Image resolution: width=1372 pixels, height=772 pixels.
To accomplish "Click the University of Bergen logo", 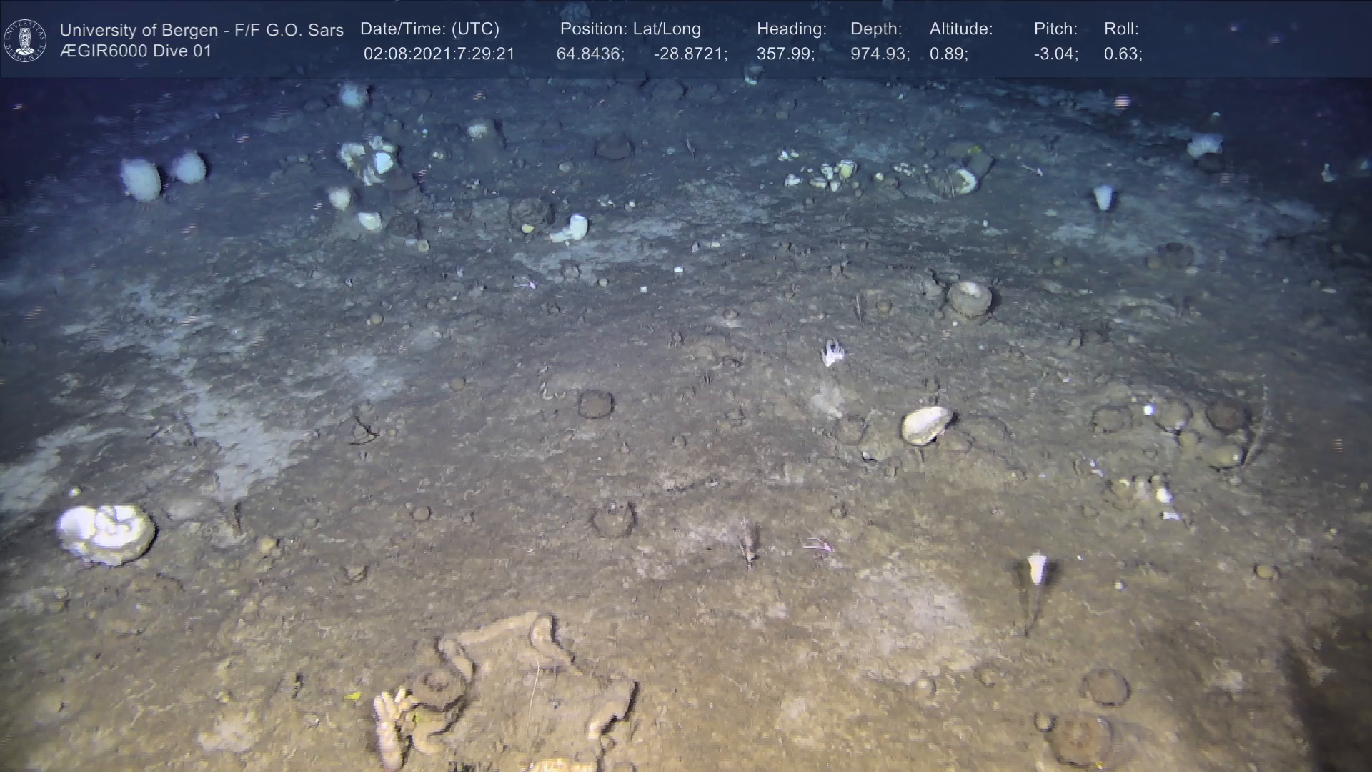I will click(25, 40).
